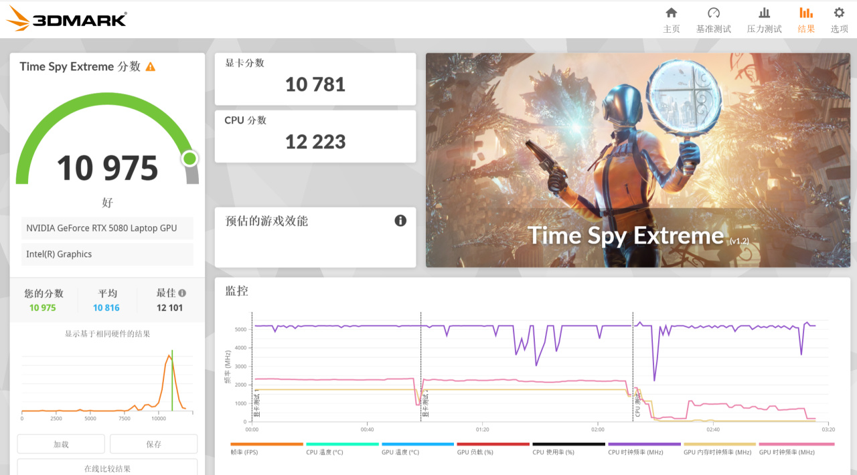Toggle the GPU 负载 (%) legend entry
Screen dimensions: 857x475
[493, 449]
